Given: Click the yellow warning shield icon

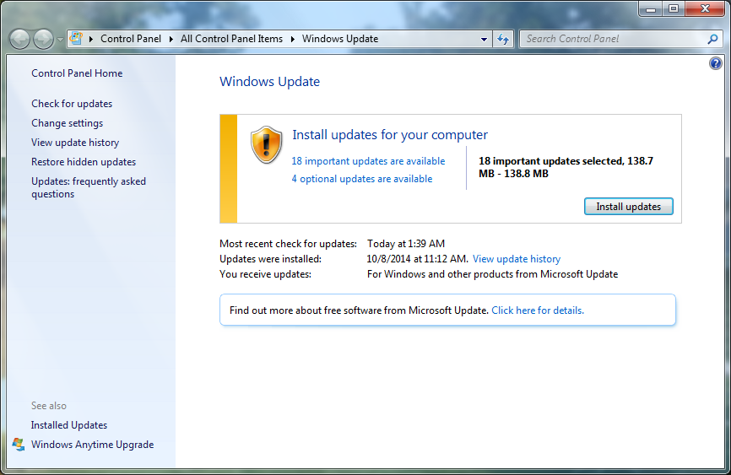Looking at the screenshot, I should 267,144.
